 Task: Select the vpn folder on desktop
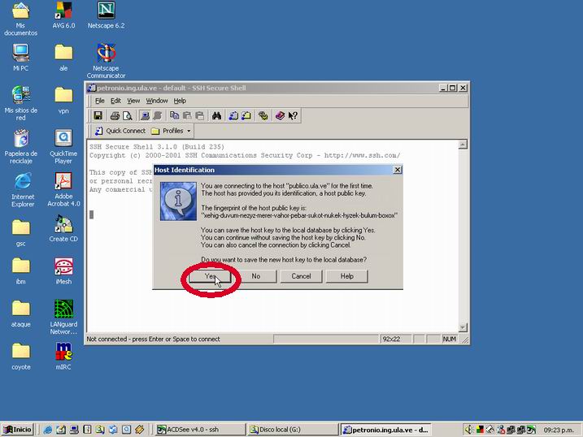(x=63, y=100)
